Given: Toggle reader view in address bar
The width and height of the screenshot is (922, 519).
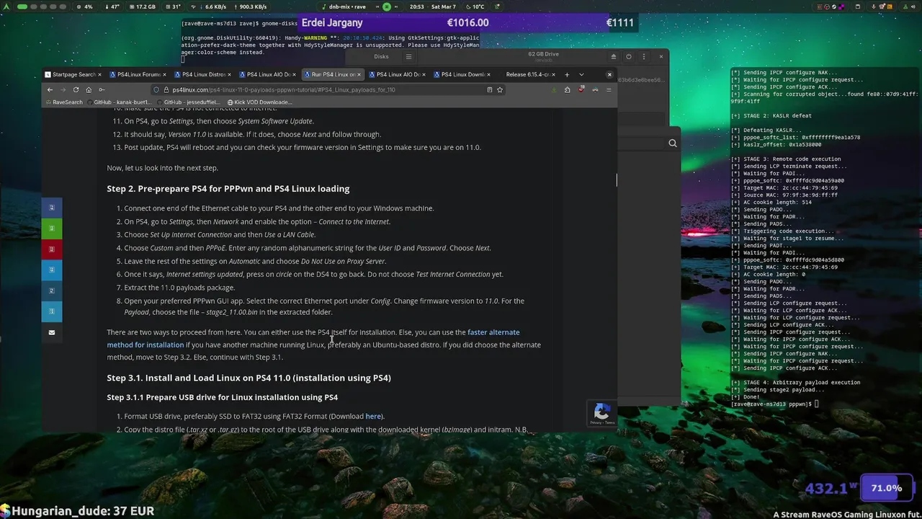Looking at the screenshot, I should click(490, 89).
